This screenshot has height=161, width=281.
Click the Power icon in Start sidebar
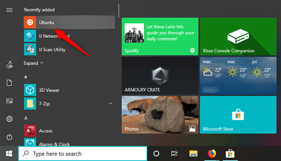click(9, 137)
